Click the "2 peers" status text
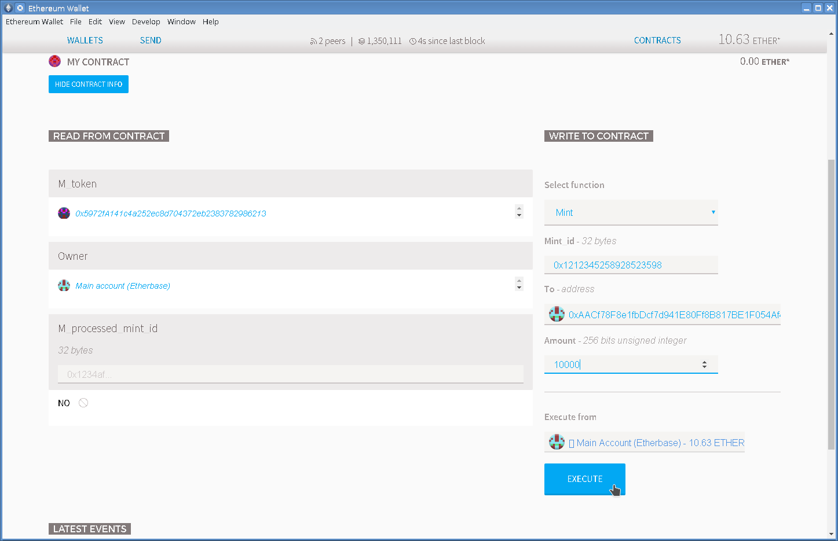 pyautogui.click(x=332, y=41)
